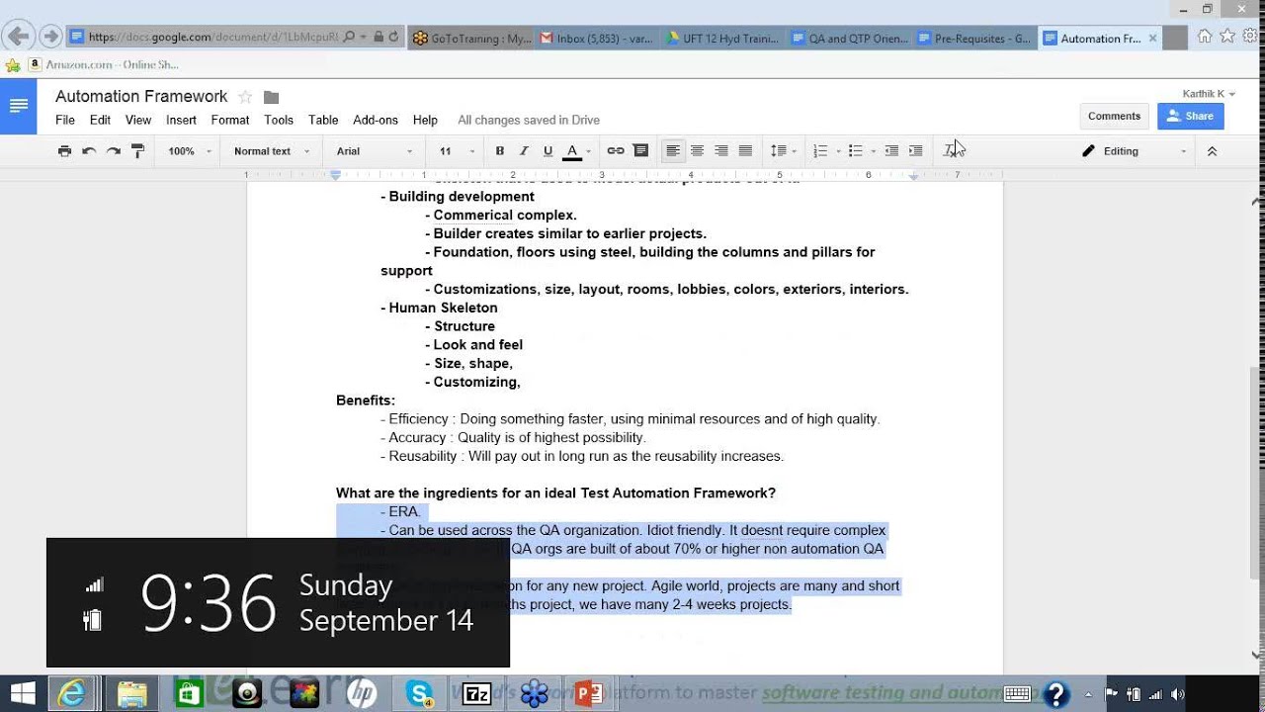The width and height of the screenshot is (1265, 712).
Task: Toggle italic formatting
Action: click(x=524, y=151)
